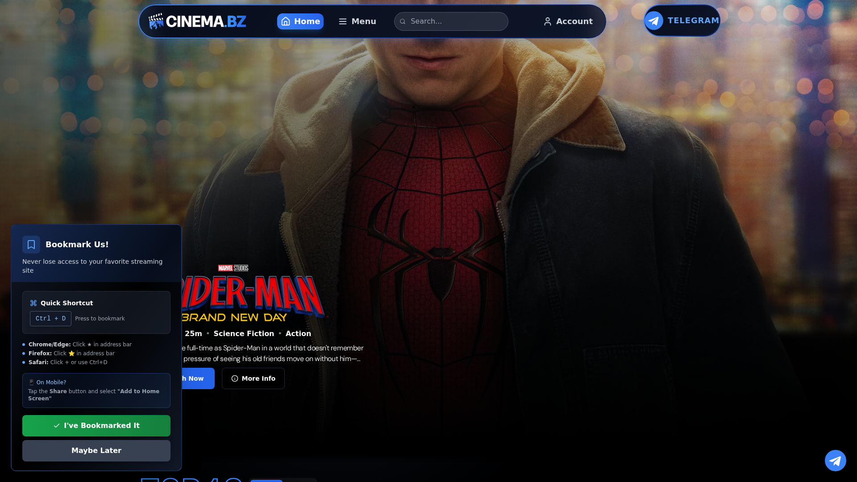This screenshot has height=482, width=857.
Task: Click the magnifier icon in search box
Action: pos(403,21)
